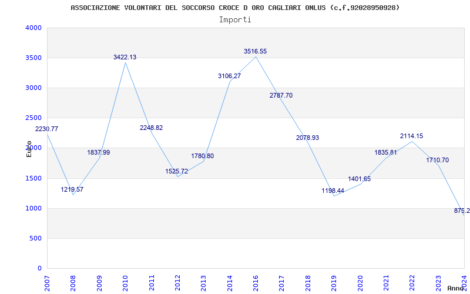
Task: Click the x-axis year 2018
Action: (308, 283)
